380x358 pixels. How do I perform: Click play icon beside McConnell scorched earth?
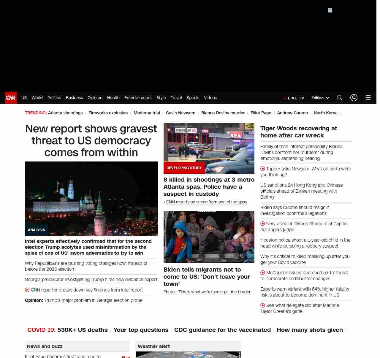(263, 273)
